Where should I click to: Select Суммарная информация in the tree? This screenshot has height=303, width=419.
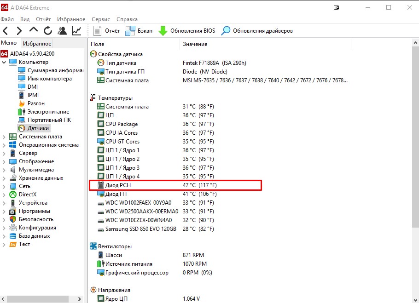tap(51, 70)
